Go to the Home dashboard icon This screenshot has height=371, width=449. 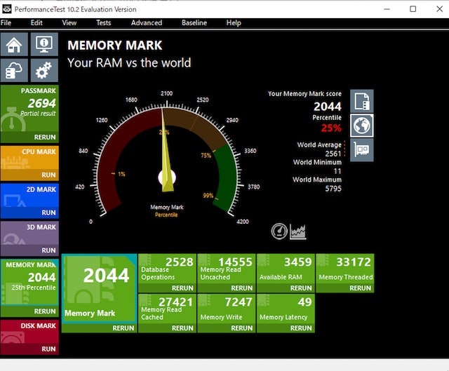pyautogui.click(x=14, y=44)
